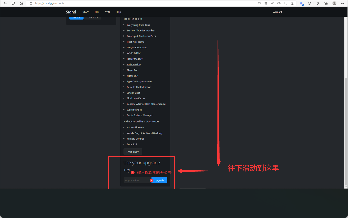Open the GTA V menu item
348x218 pixels.
click(x=86, y=12)
